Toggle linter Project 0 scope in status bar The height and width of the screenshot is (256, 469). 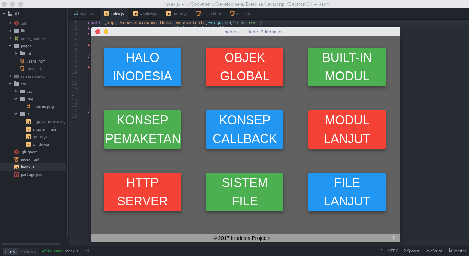28,251
